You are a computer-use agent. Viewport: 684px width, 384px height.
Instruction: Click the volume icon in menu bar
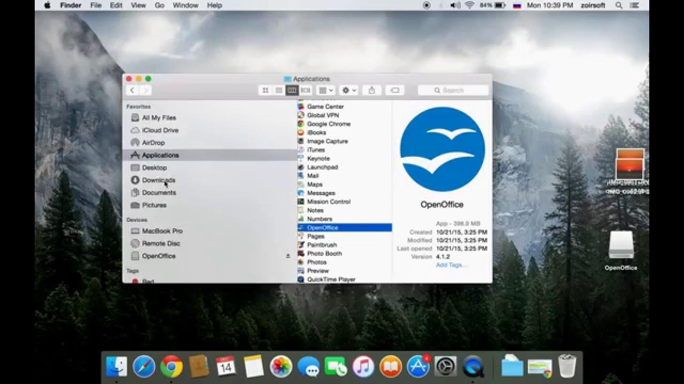pyautogui.click(x=455, y=5)
